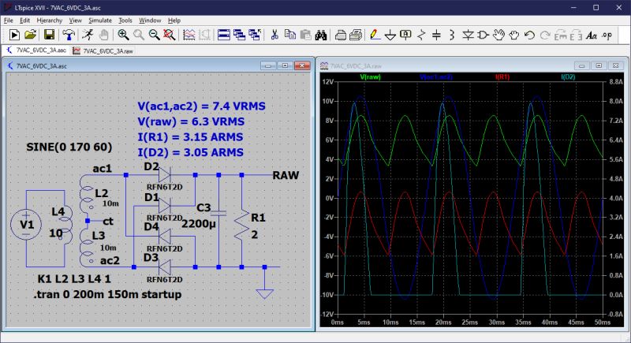Click the D2 diode symbol

coord(164,175)
